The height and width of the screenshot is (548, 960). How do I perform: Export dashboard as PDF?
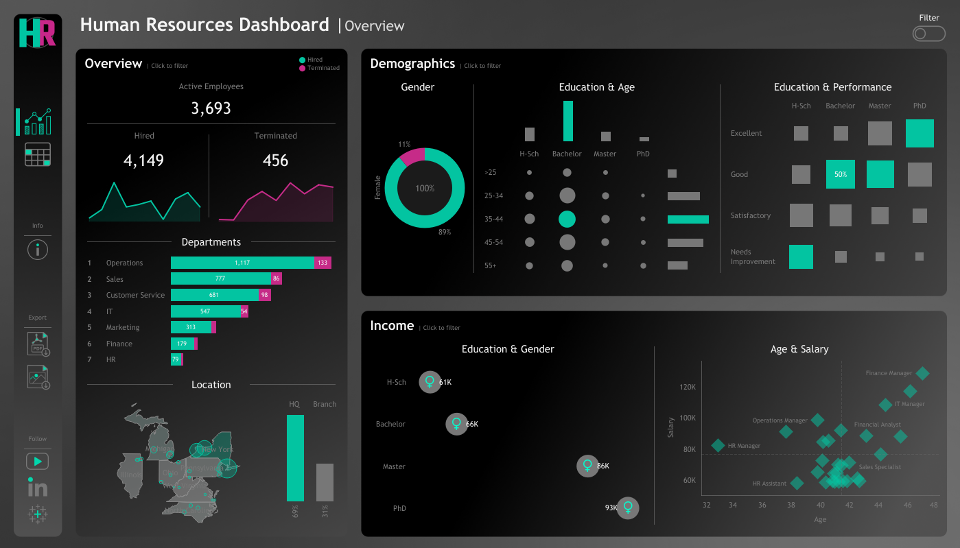pyautogui.click(x=38, y=343)
